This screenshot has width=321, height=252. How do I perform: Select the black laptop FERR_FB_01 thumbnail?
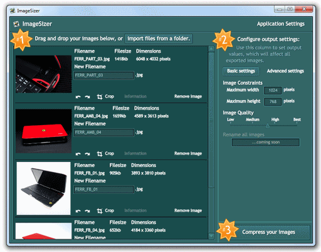click(43, 188)
